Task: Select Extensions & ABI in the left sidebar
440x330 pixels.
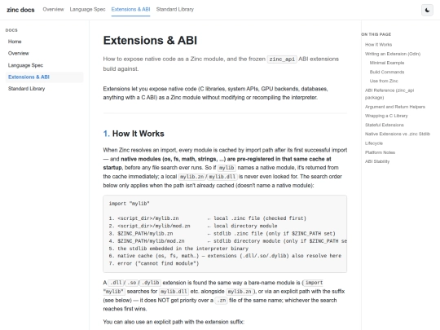Action: (44, 77)
